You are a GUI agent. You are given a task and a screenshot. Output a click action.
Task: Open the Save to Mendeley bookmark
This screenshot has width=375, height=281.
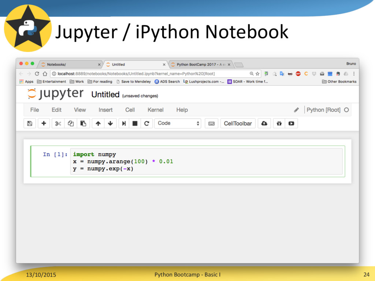point(133,82)
